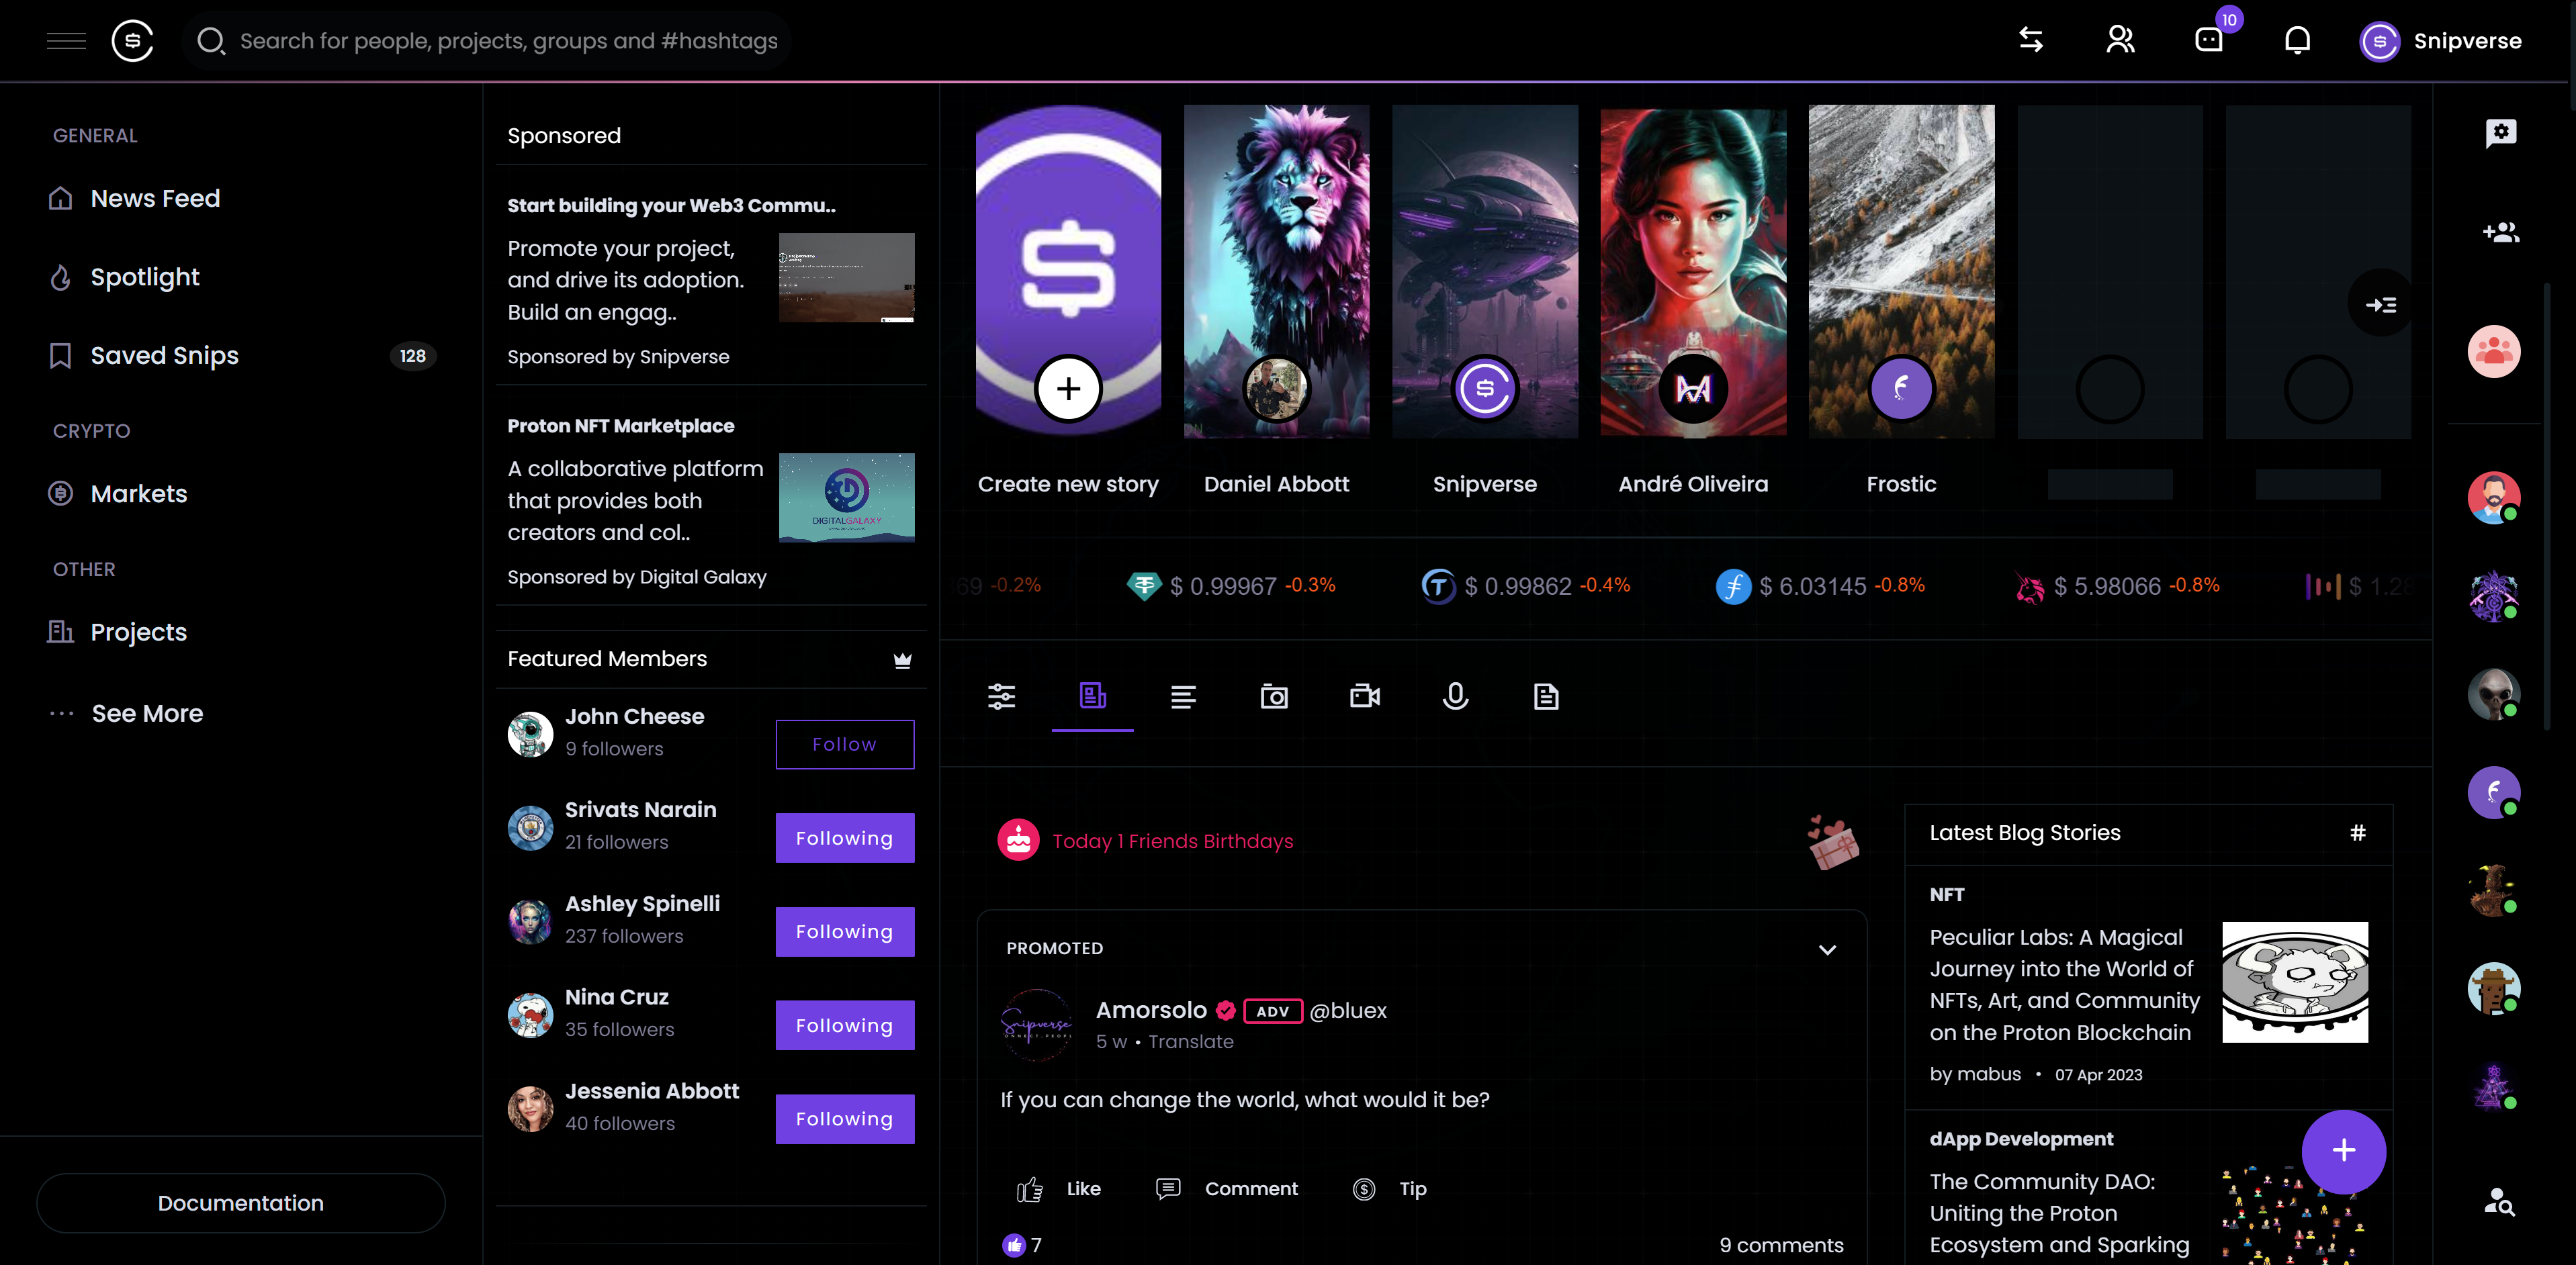Expand the promoted post chevron menu
Viewport: 2576px width, 1265px height.
pos(1827,949)
